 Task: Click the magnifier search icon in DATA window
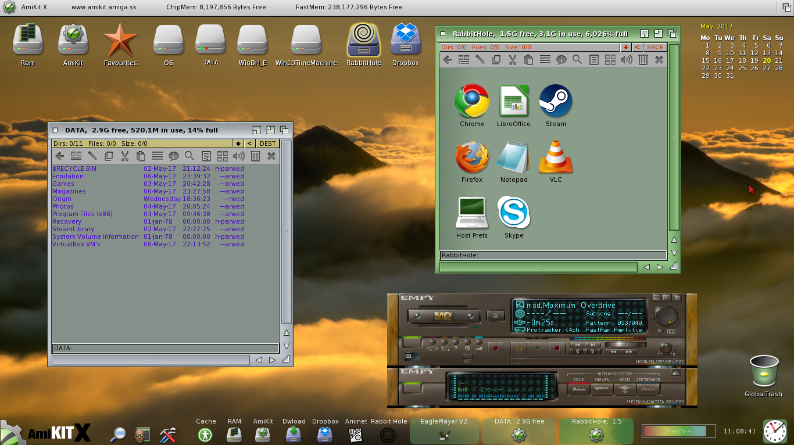[x=189, y=156]
